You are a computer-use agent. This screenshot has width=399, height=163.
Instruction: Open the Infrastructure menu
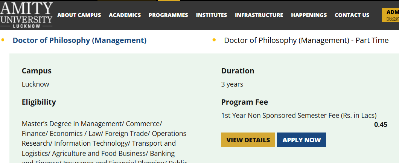pos(259,15)
